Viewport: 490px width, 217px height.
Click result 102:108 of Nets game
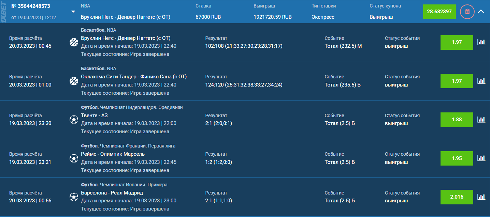[x=244, y=46]
